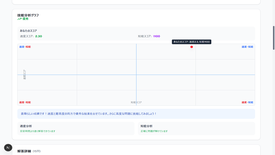Click the blue congratulation message banner

(x=136, y=114)
